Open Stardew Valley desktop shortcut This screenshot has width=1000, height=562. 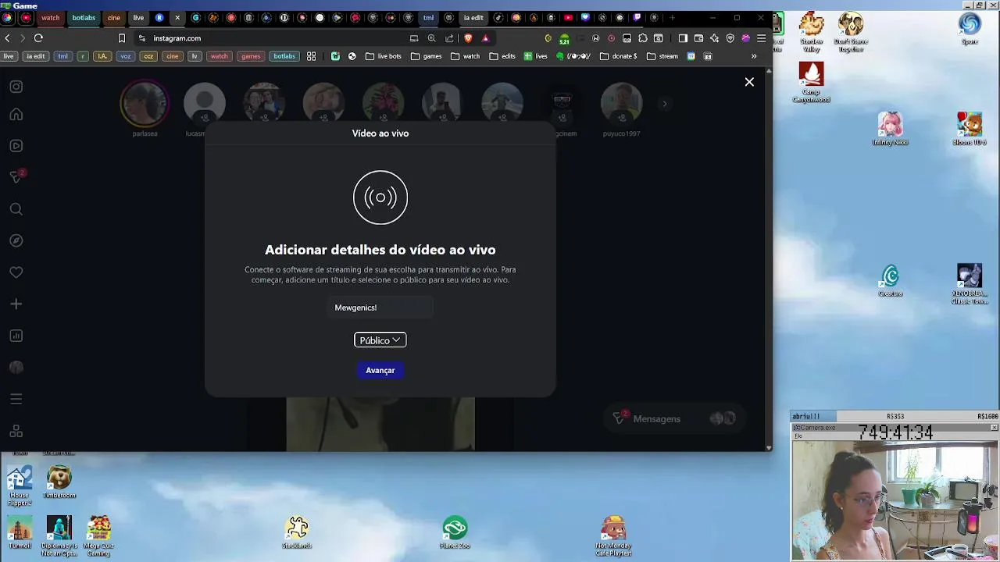point(811,32)
